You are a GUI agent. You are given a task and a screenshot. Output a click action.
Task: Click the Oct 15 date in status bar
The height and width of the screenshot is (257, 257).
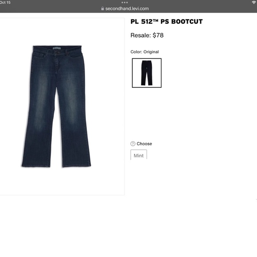tap(5, 3)
